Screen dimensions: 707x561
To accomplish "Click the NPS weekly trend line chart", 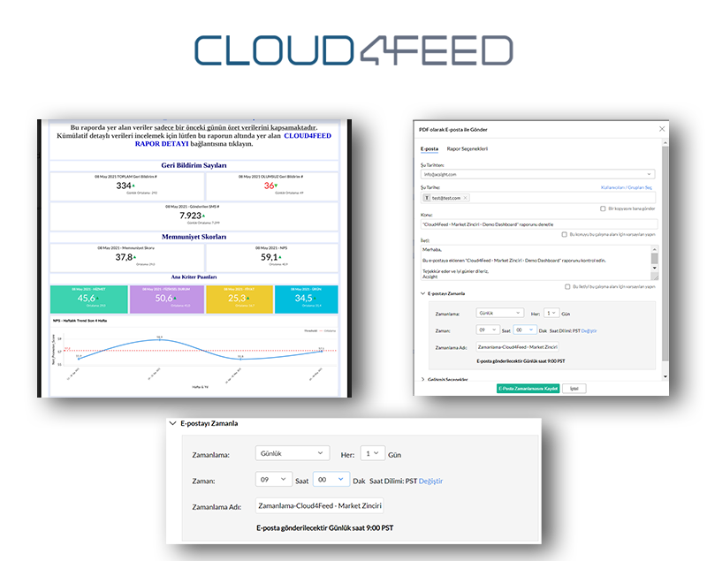I will (x=194, y=353).
